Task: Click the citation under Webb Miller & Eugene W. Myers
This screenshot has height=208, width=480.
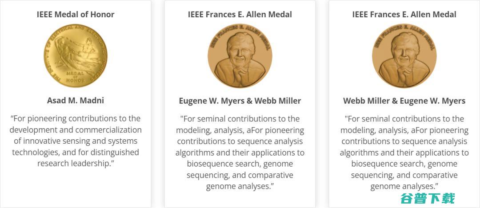Action: pyautogui.click(x=404, y=153)
